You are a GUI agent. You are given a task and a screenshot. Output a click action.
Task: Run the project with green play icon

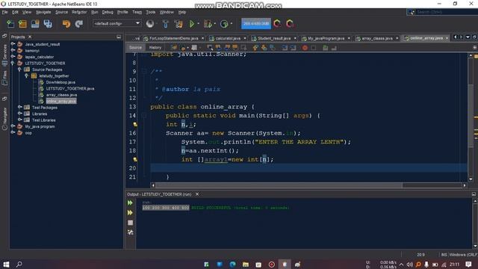click(x=192, y=24)
